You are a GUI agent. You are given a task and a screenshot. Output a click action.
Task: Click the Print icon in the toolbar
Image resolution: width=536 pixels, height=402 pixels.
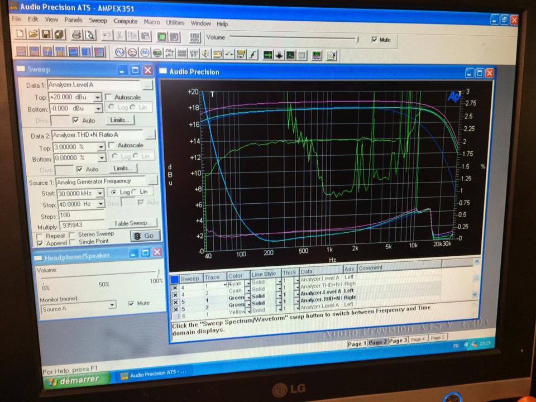pyautogui.click(x=76, y=35)
